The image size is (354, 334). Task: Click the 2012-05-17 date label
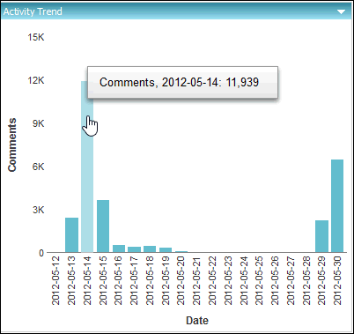[134, 280]
